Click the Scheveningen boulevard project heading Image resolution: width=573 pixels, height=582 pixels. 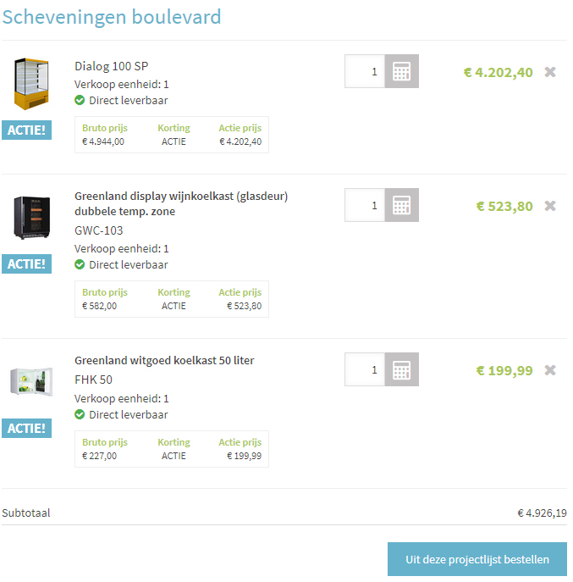tap(112, 17)
